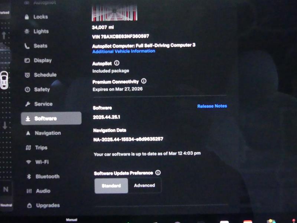This screenshot has height=223, width=297.
Task: Select Standard software update preference
Action: [x=111, y=185]
